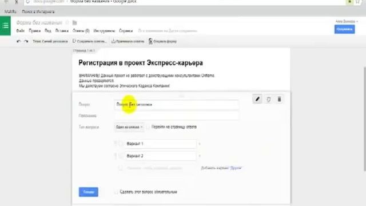Click the Вариант 2 option field
Screen dimensions: 366x206
click(161, 156)
